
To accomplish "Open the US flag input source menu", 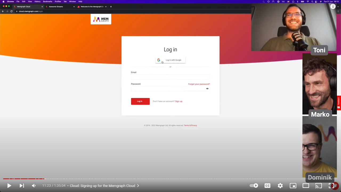I will coord(288,2).
